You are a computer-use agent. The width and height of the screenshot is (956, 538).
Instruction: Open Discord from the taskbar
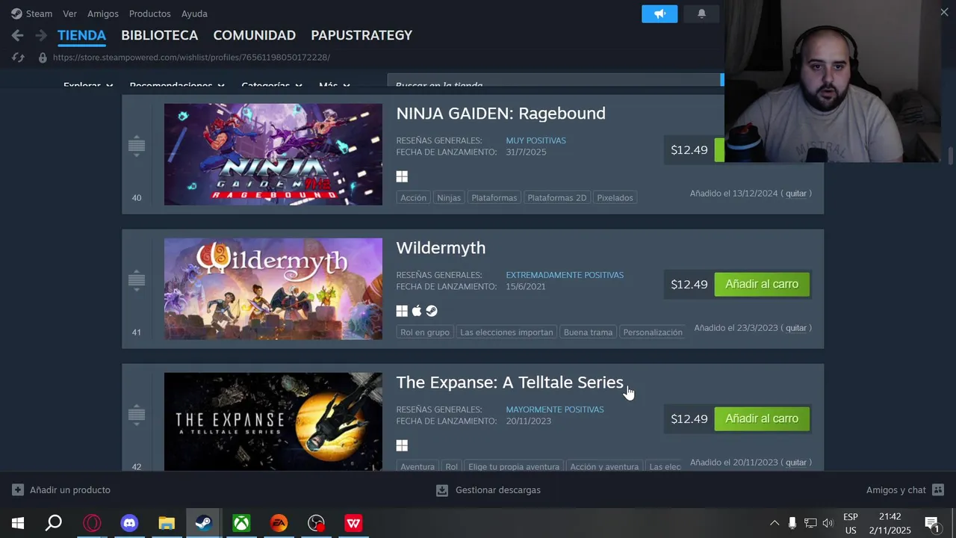tap(129, 523)
